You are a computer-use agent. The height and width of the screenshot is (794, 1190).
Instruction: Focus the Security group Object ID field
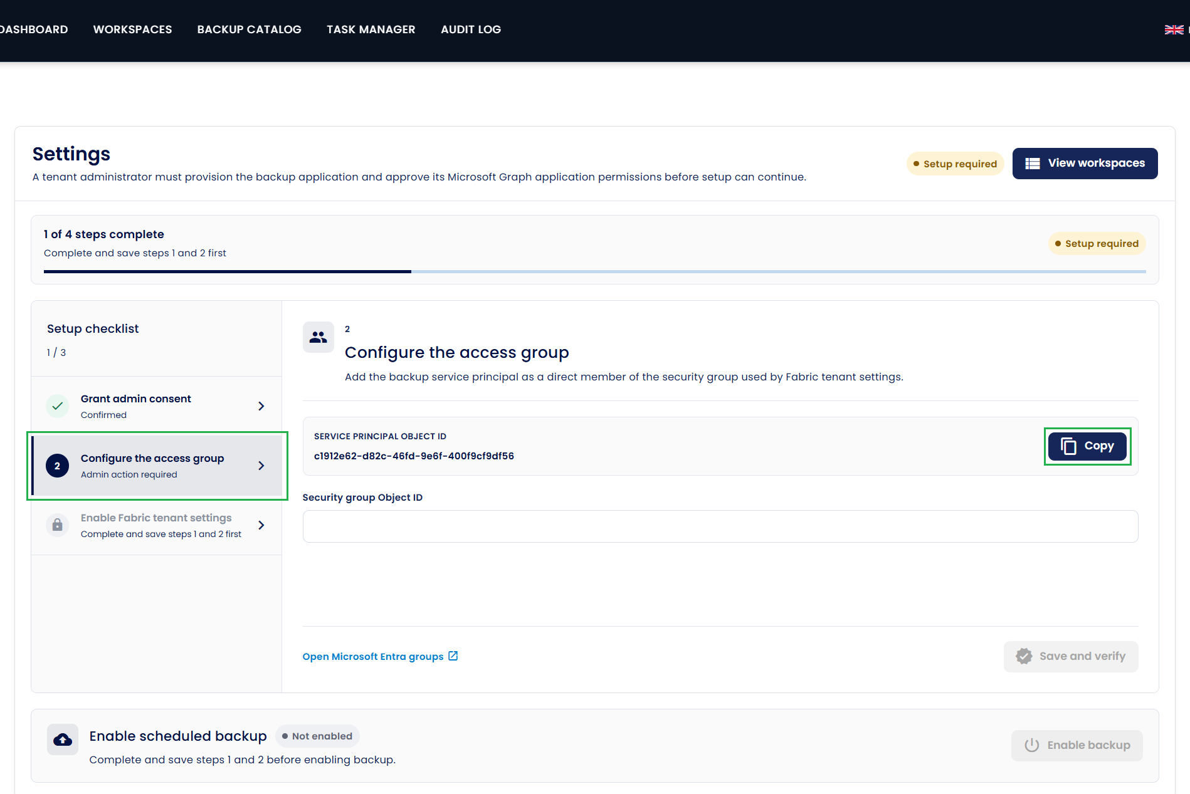(720, 526)
